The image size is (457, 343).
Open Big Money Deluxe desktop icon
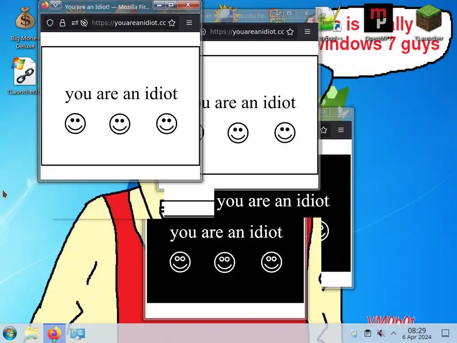pyautogui.click(x=25, y=28)
